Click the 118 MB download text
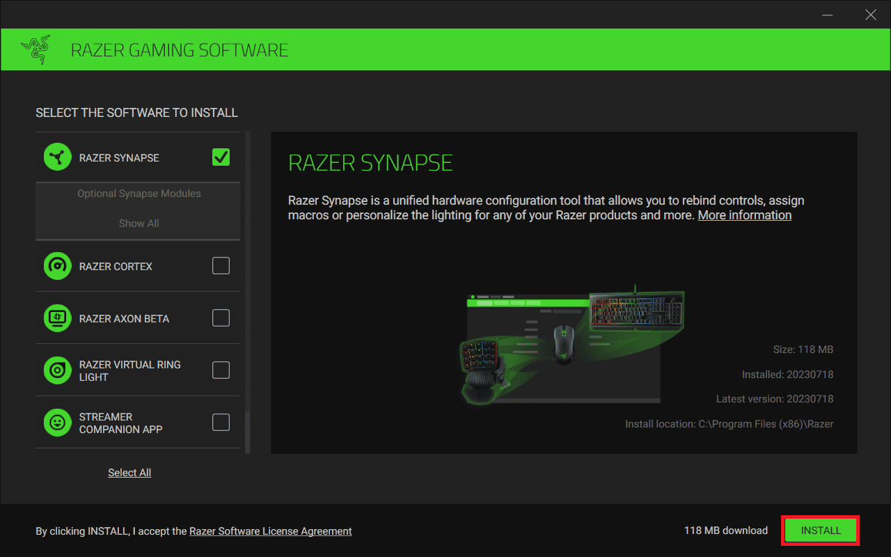 click(726, 531)
